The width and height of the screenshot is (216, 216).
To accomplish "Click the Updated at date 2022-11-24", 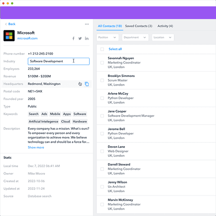I will pos(36,189).
